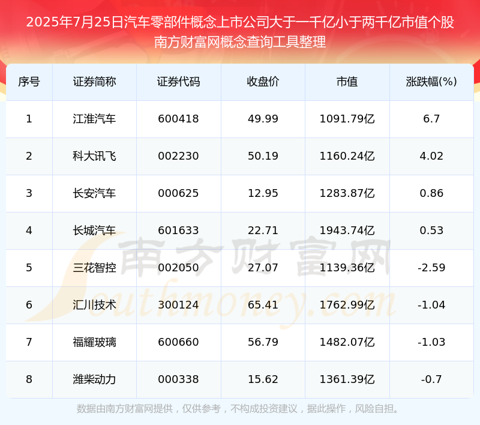Click the 序号 column header
The image size is (480, 425).
[29, 82]
